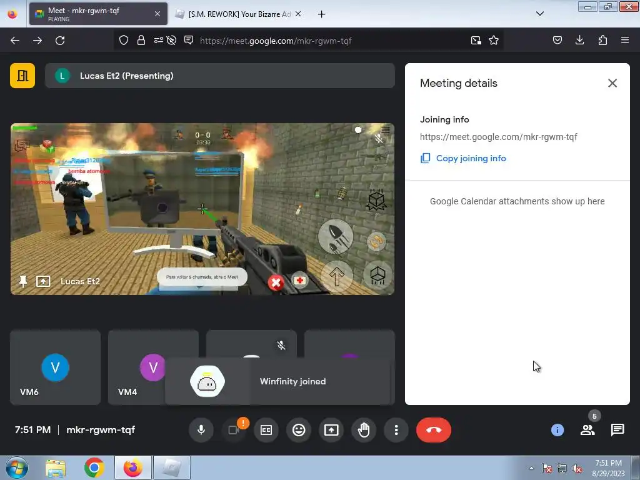This screenshot has height=480, width=640.
Task: Open Windows Explorer from the taskbar
Action: [x=56, y=467]
